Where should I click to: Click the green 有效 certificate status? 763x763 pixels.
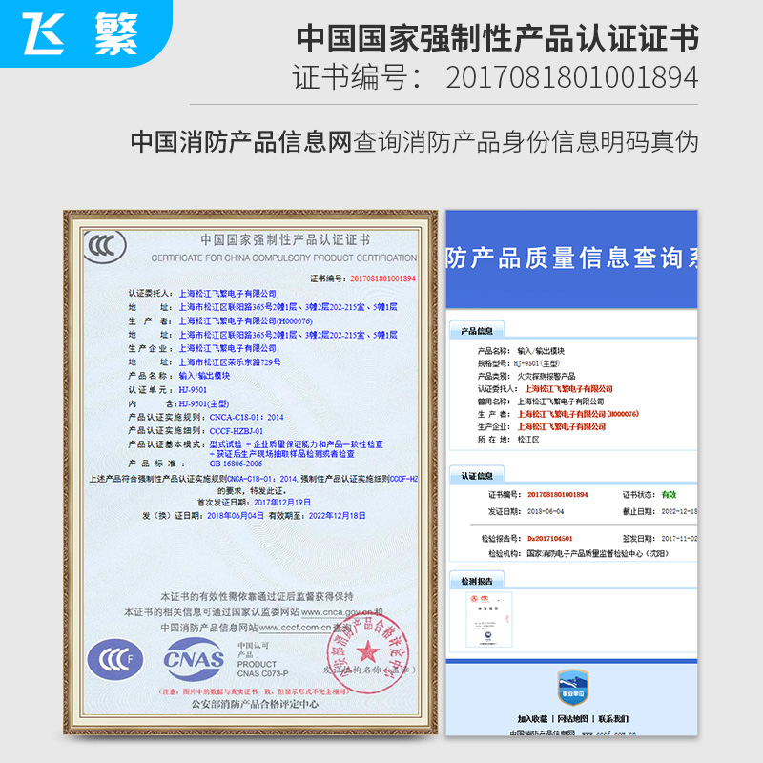coord(669,494)
